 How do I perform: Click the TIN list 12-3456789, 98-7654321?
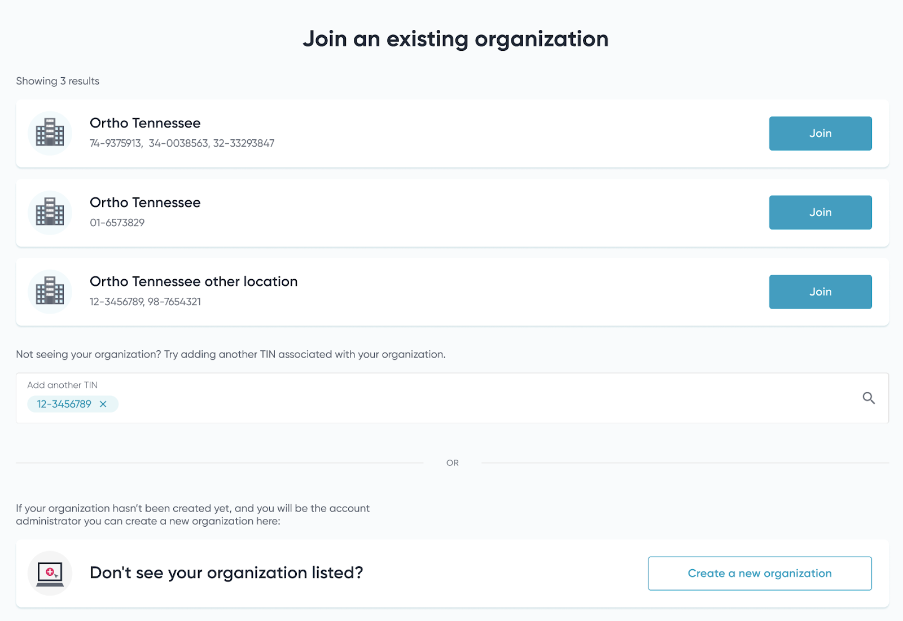[145, 302]
